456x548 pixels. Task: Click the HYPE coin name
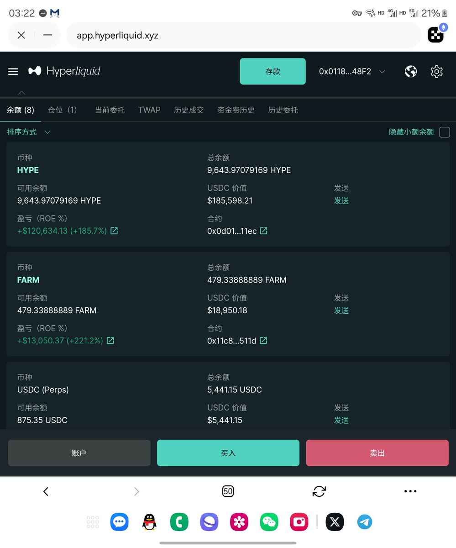tap(28, 170)
